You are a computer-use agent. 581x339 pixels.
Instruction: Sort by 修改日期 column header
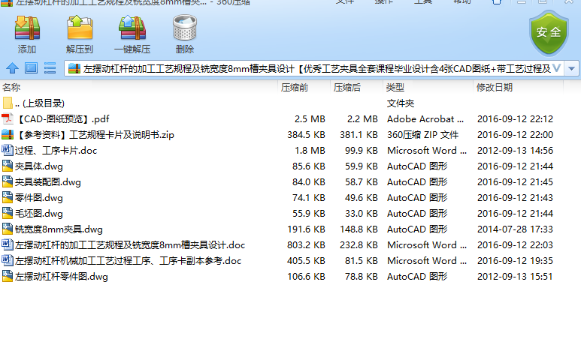pyautogui.click(x=495, y=88)
